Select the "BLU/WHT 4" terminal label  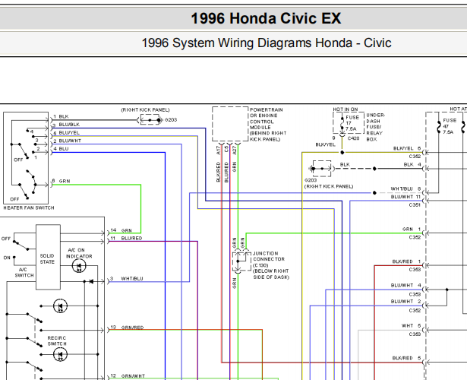click(x=405, y=285)
